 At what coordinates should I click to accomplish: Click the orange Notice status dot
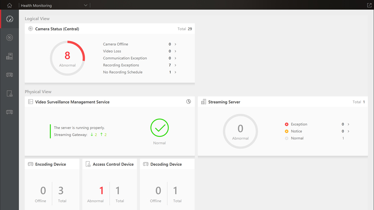[287, 131]
